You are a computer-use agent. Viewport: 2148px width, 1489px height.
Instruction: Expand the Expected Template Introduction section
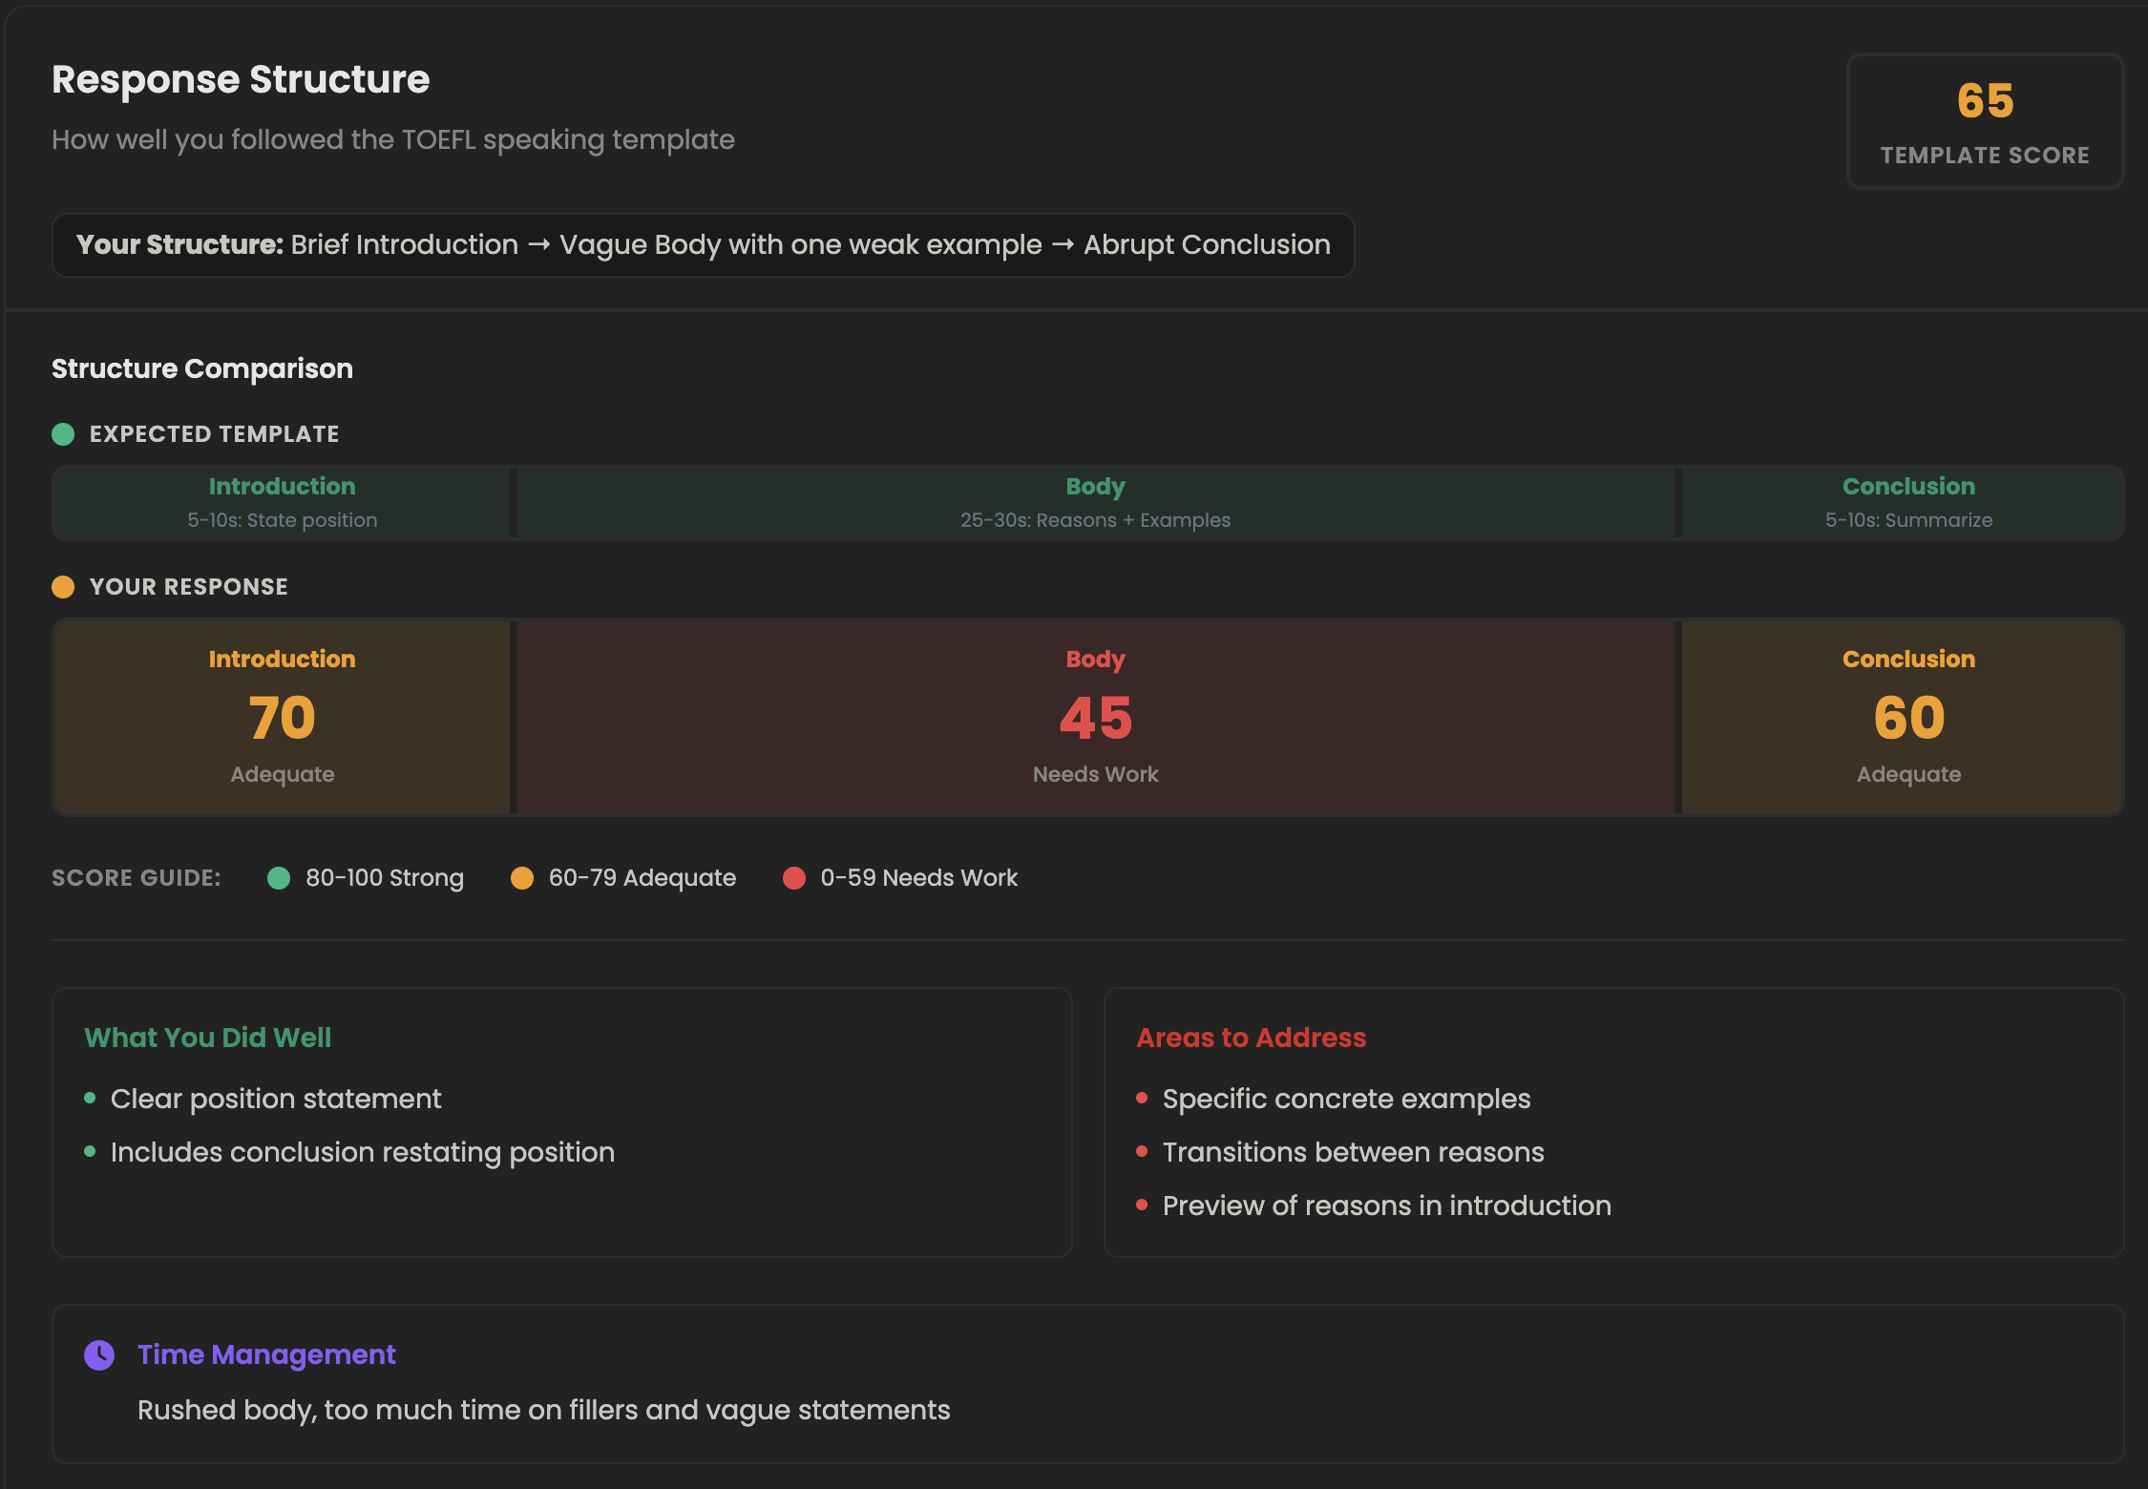282,502
